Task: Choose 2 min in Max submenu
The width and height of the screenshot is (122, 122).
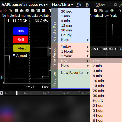Action: tap(106, 66)
